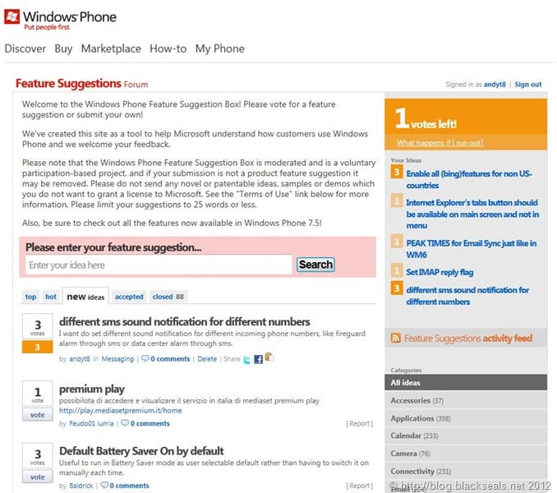Viewport: 557px width, 493px height.
Task: Click the RSS activity feed icon
Action: click(395, 338)
